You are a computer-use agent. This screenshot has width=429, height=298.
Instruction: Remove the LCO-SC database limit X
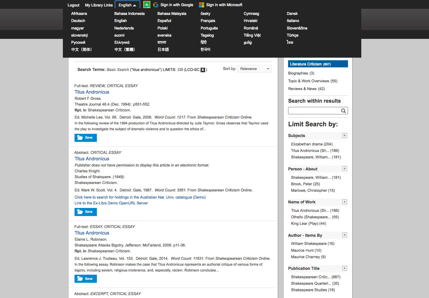203,70
